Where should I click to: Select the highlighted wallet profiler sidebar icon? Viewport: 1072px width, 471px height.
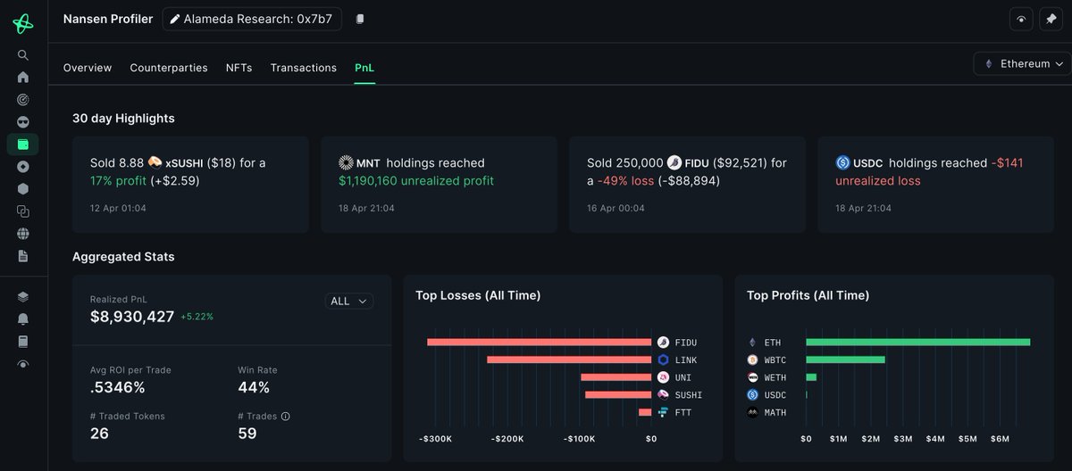pos(23,144)
